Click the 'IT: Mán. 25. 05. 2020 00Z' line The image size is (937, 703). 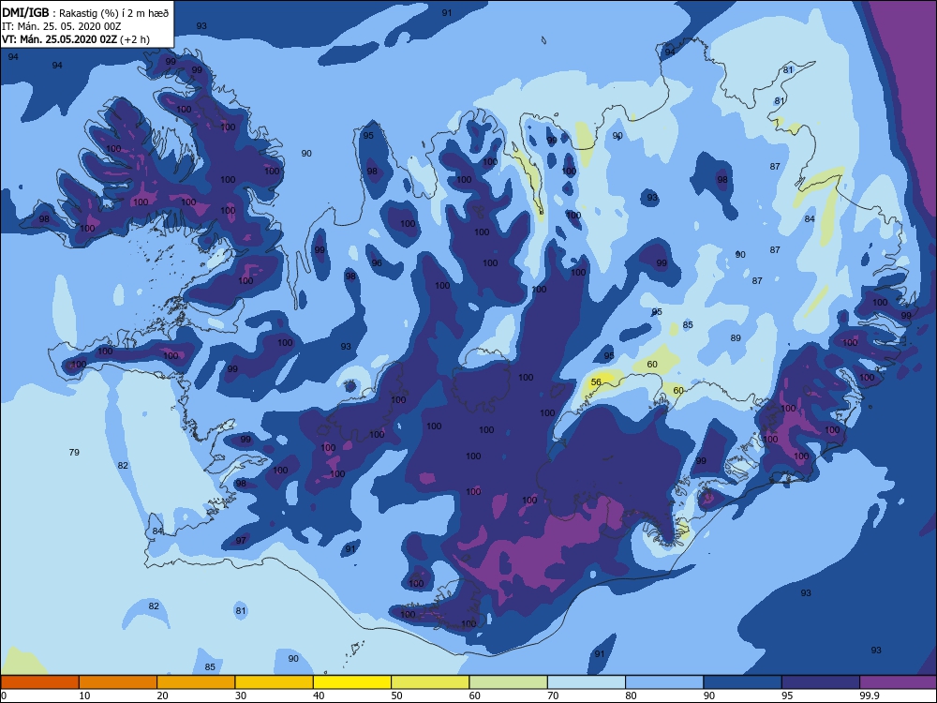pos(62,26)
